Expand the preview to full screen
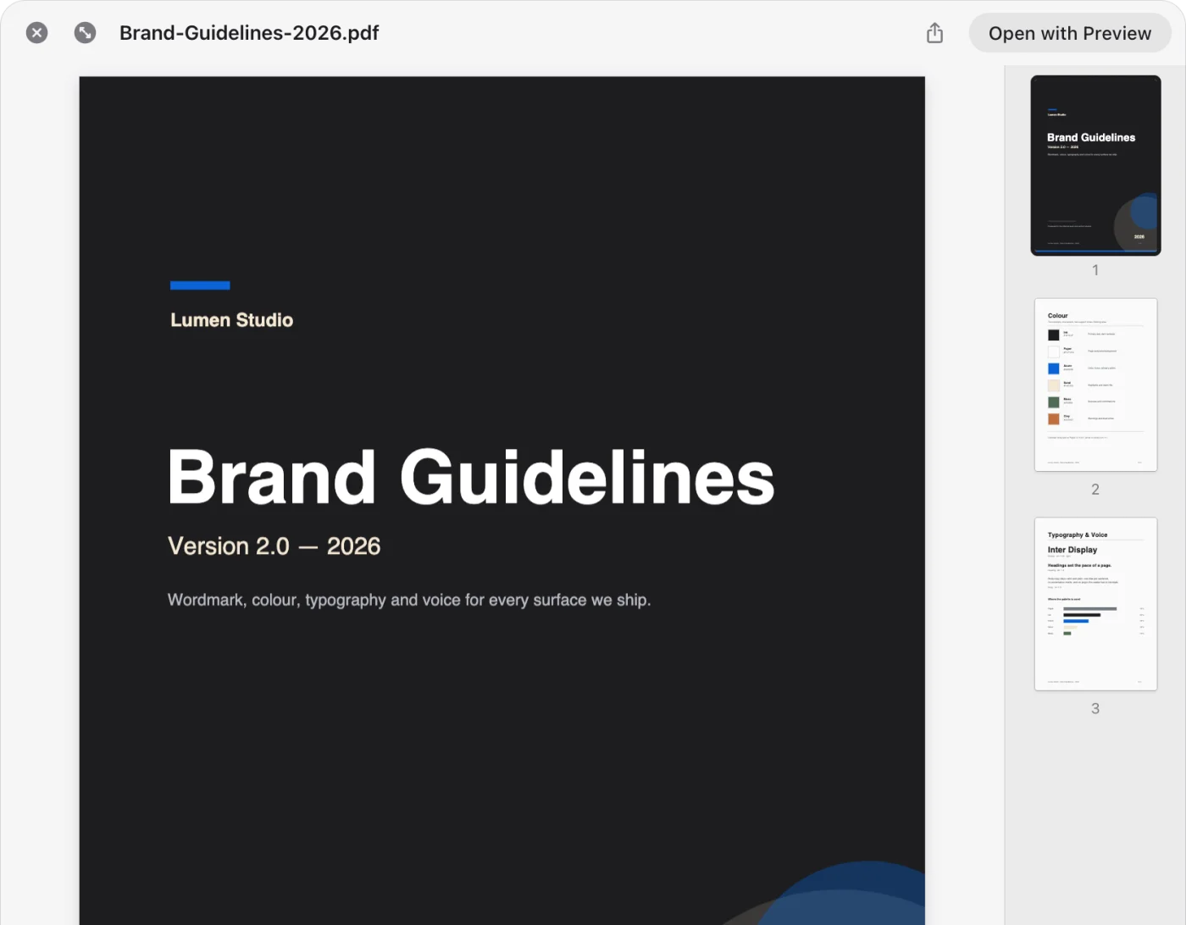Screen dimensions: 1186x925 [85, 33]
